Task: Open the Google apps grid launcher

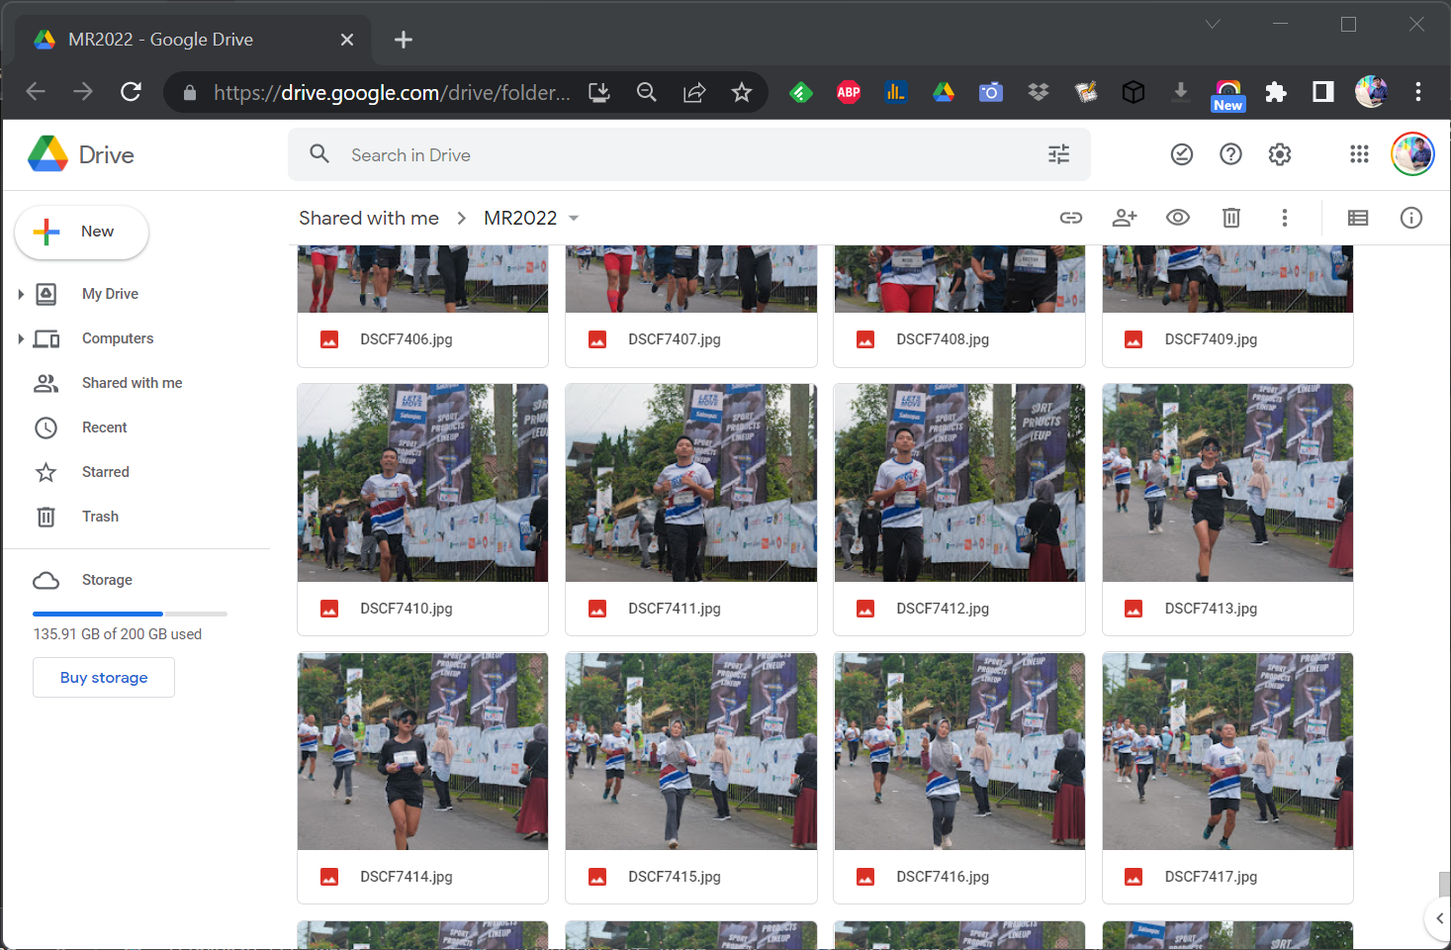Action: (1359, 154)
